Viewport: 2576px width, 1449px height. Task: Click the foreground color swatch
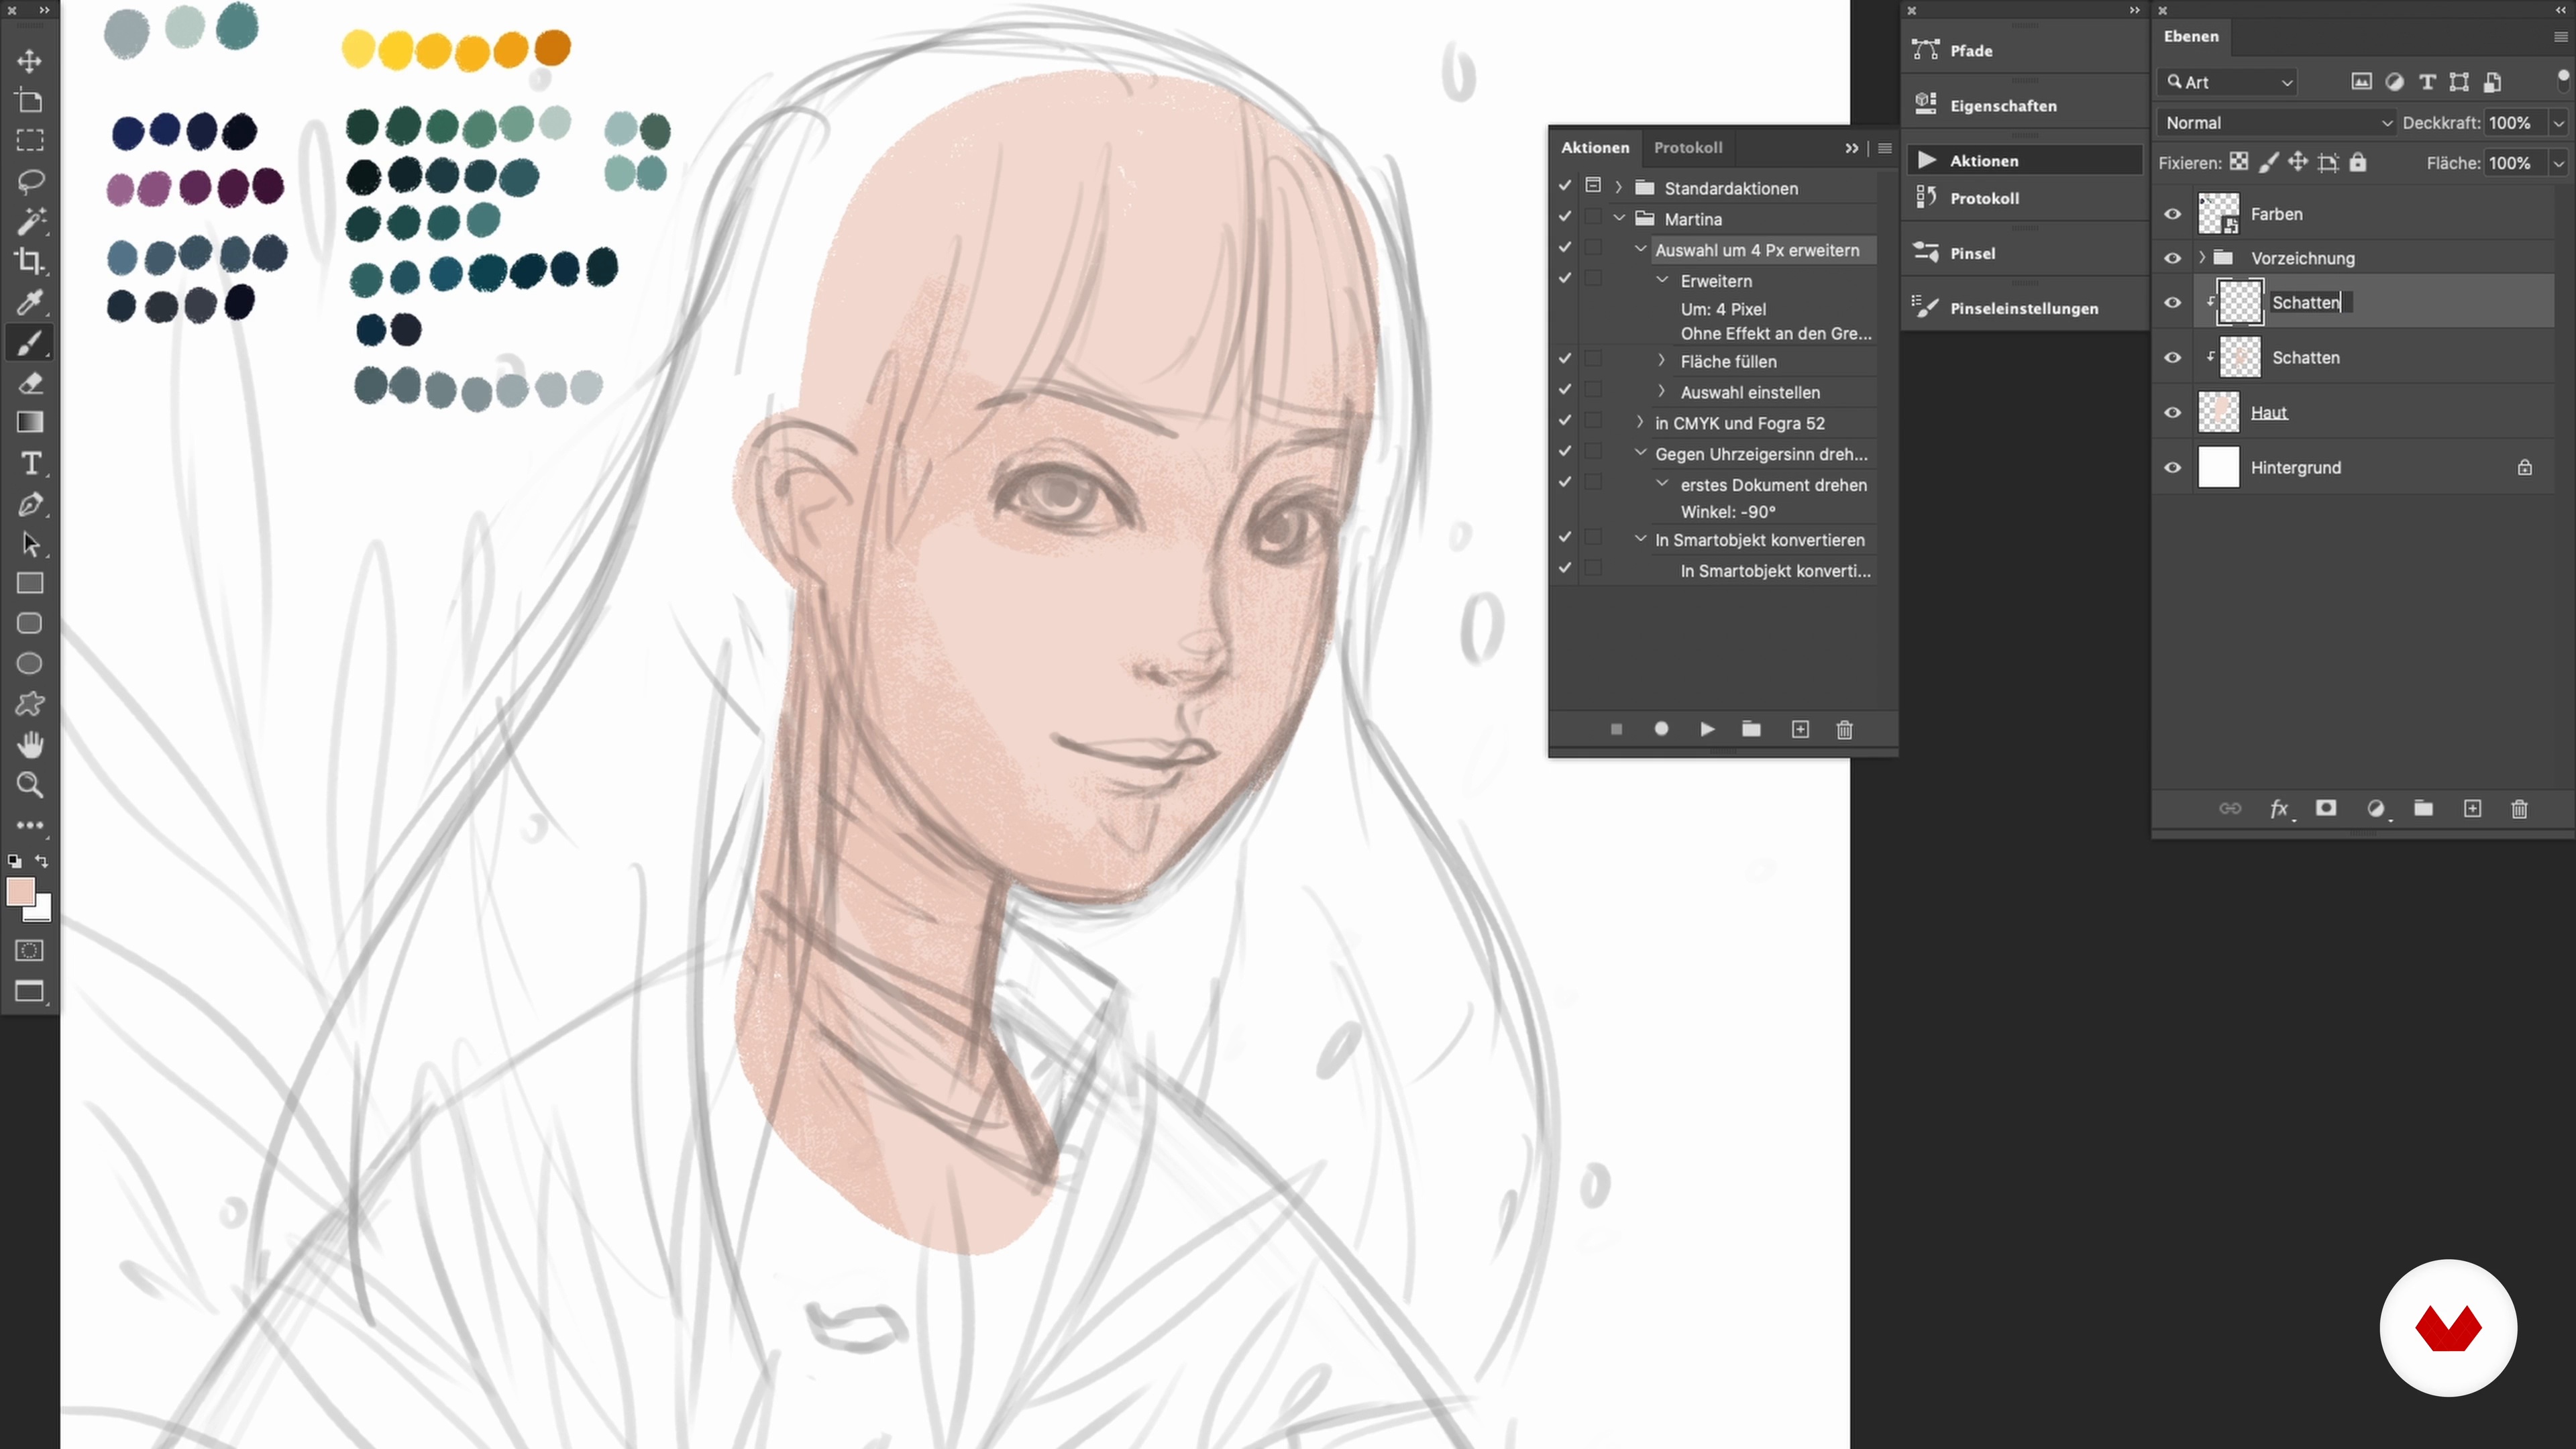tap(19, 891)
